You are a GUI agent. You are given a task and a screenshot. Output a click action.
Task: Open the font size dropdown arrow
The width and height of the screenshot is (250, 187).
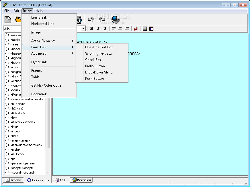tap(83, 29)
